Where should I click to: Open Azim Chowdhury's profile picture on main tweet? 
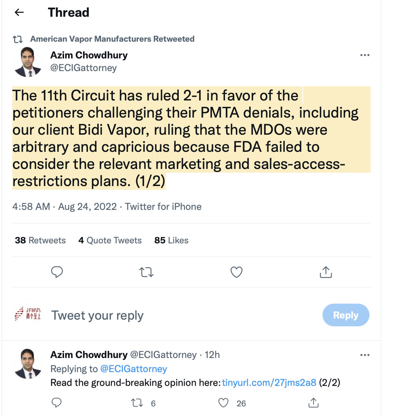coord(28,62)
